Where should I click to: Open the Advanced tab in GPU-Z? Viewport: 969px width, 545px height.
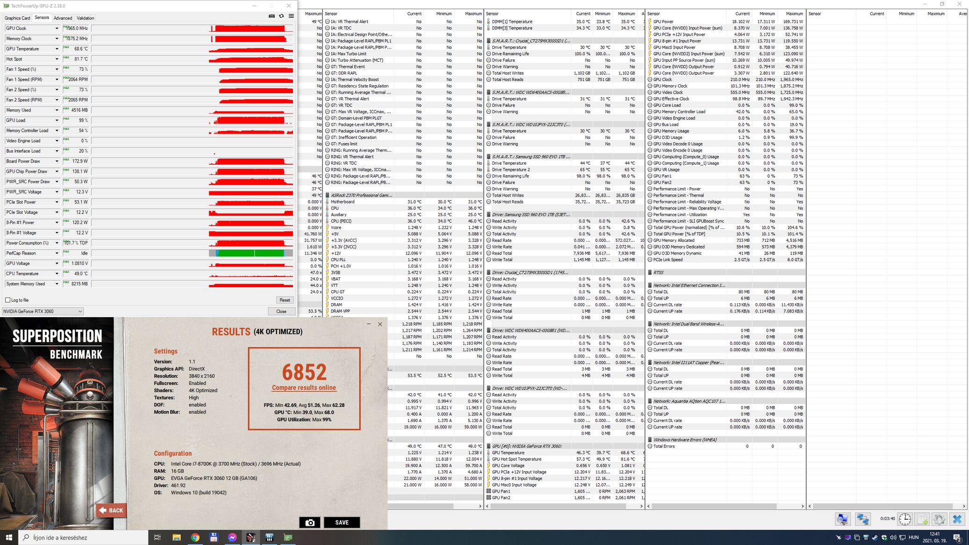[63, 18]
